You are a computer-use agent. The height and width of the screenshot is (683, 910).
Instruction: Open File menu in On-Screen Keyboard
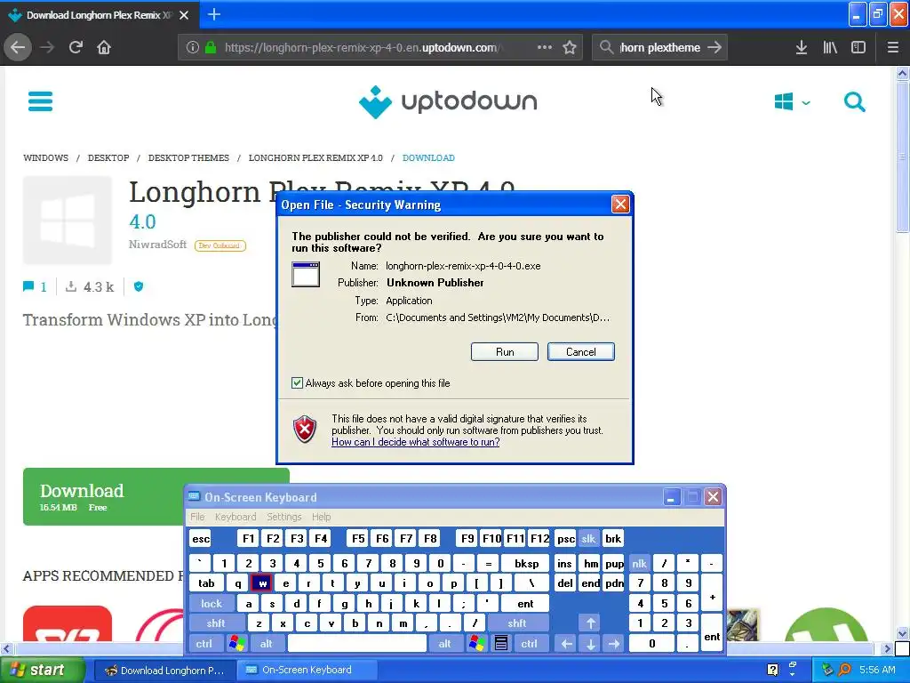click(197, 517)
